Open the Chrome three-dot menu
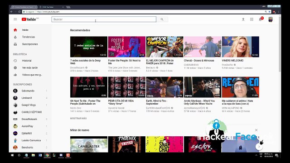290x163 pixels. (x=278, y=12)
